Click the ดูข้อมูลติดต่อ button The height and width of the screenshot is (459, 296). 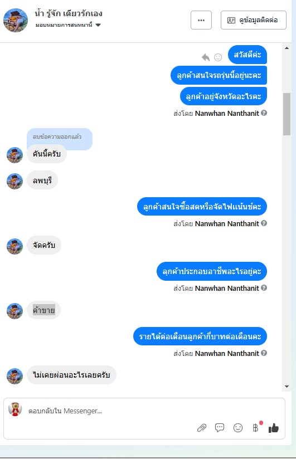coord(254,20)
